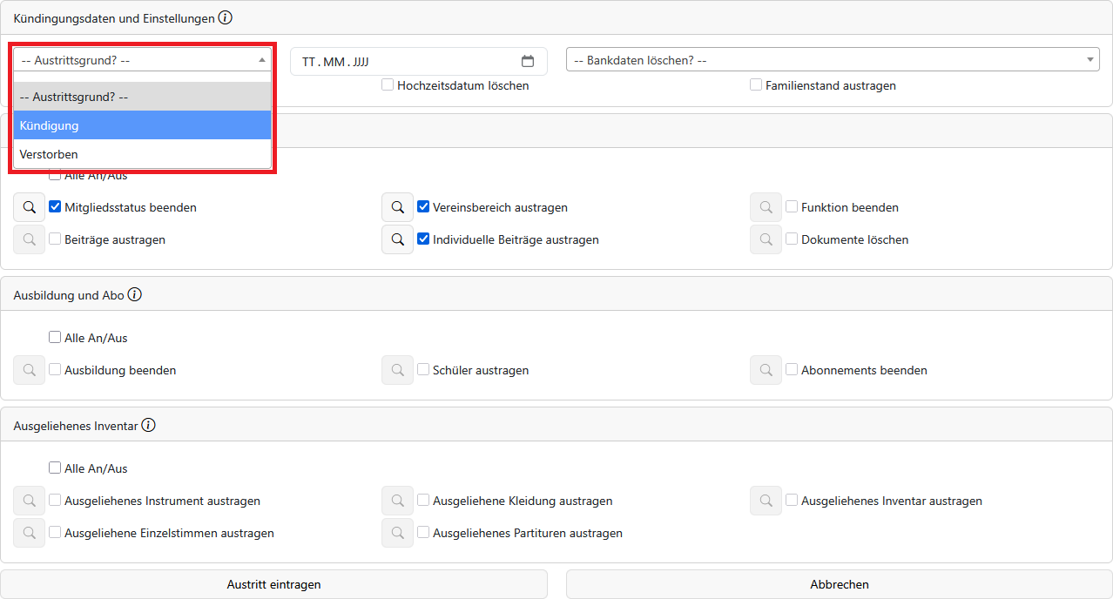Check the Familienstand austragen checkbox
The width and height of the screenshot is (1113, 599).
(756, 85)
